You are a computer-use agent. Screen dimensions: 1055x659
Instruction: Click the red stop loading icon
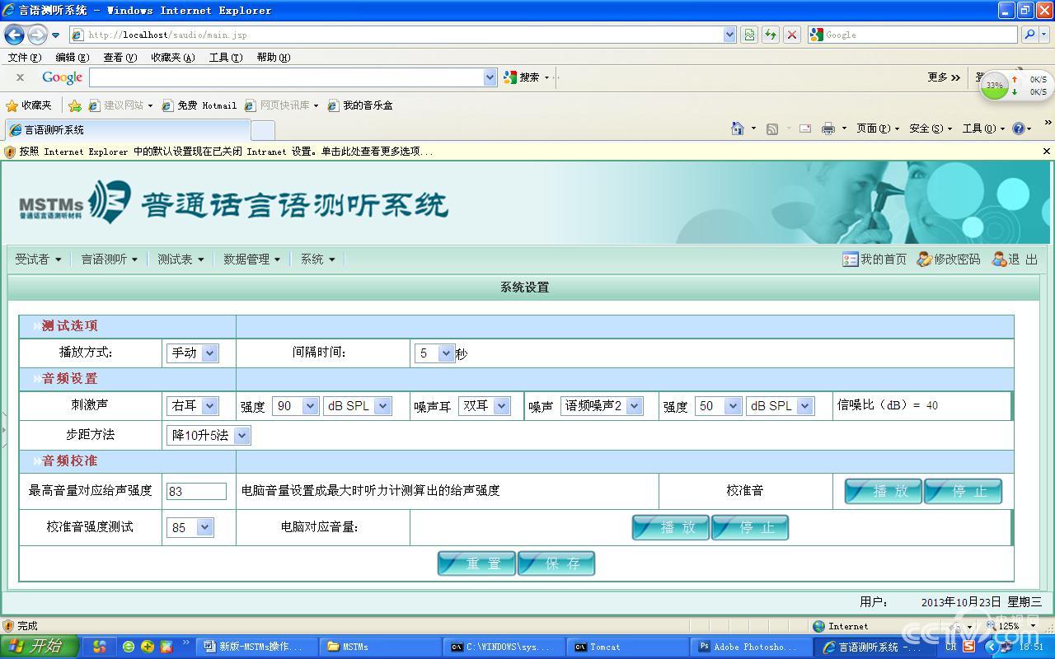click(x=793, y=35)
